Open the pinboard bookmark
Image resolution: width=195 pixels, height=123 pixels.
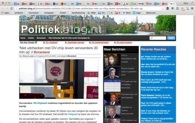point(18,13)
